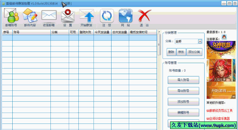Click the 删除 category button
238x130 pixels.
171,52
